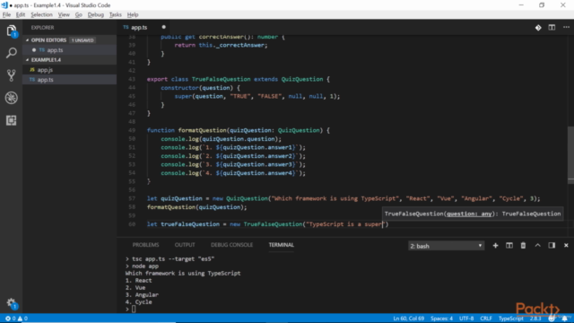Close the terminal panel
This screenshot has width=574, height=323.
point(566,246)
